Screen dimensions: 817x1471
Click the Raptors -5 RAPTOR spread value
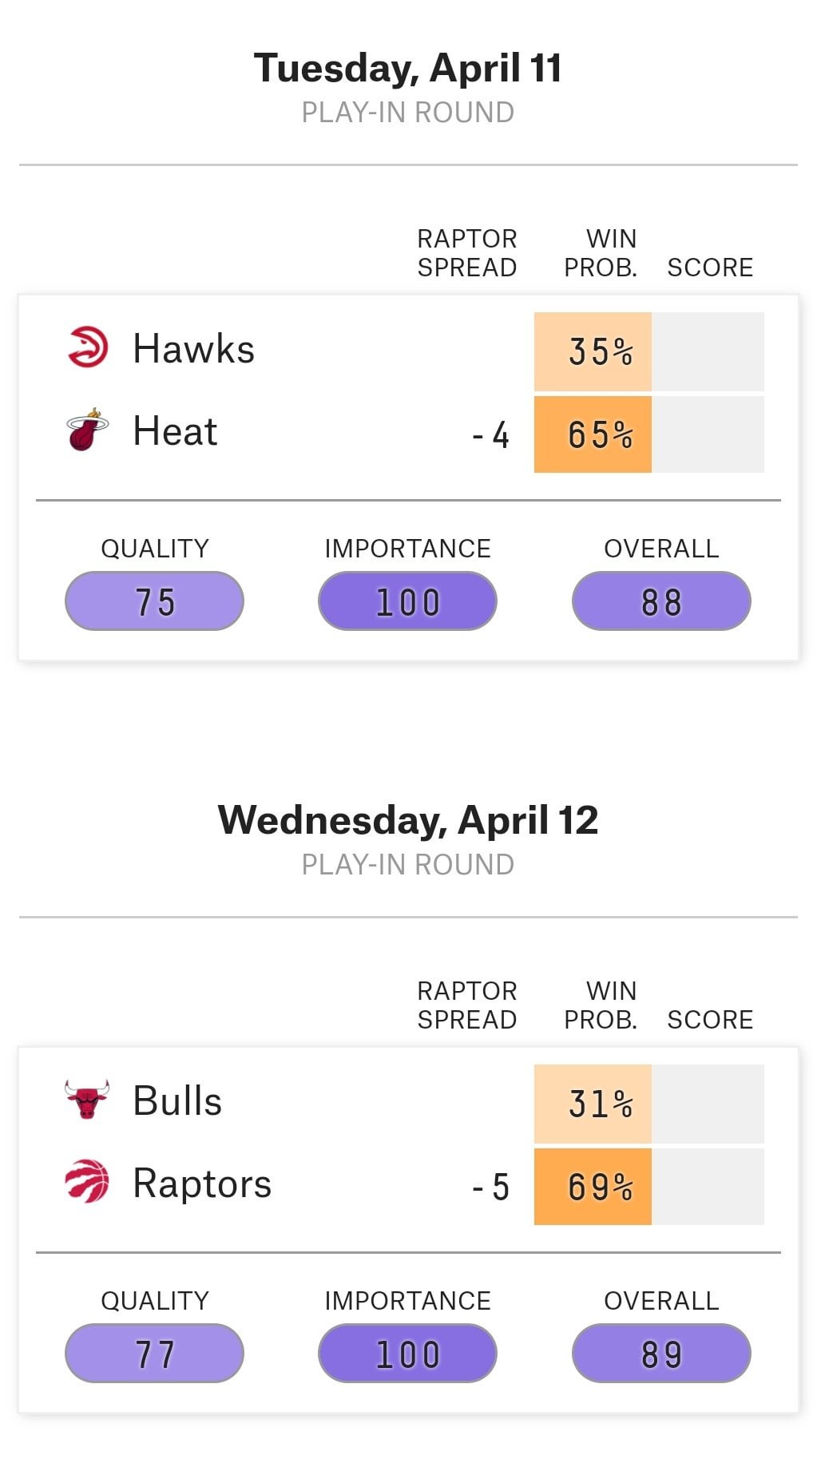(490, 1188)
